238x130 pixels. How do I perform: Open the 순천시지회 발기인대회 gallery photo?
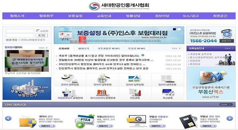point(27,61)
